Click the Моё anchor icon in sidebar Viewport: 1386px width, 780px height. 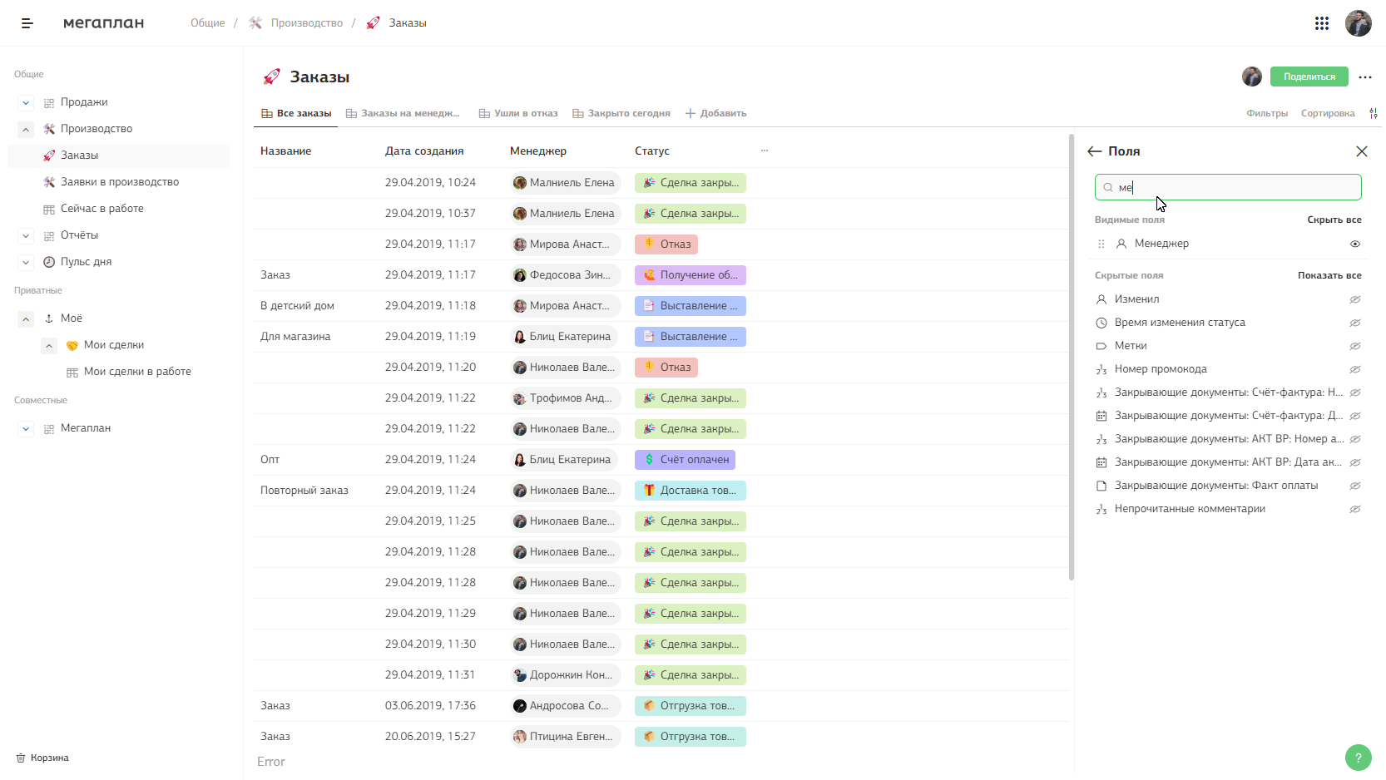[x=49, y=318]
